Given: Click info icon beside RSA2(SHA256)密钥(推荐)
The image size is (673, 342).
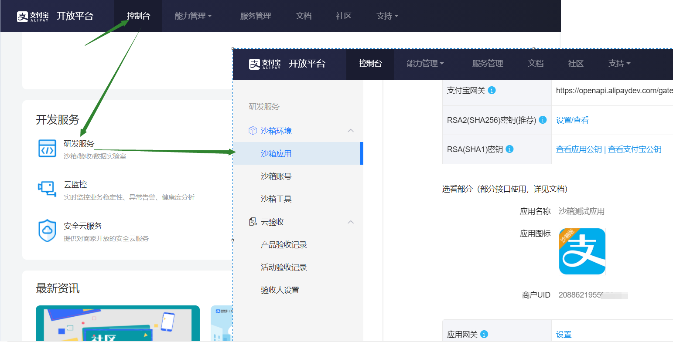Looking at the screenshot, I should point(543,120).
